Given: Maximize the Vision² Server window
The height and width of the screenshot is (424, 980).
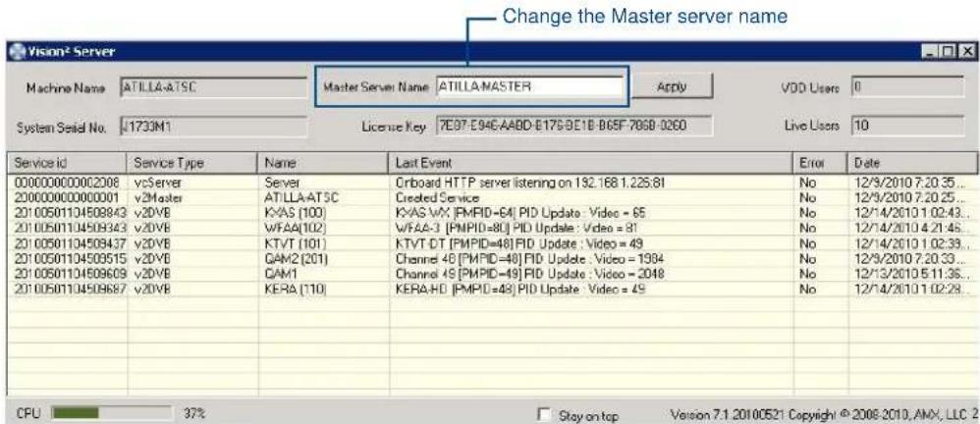Looking at the screenshot, I should click(950, 51).
